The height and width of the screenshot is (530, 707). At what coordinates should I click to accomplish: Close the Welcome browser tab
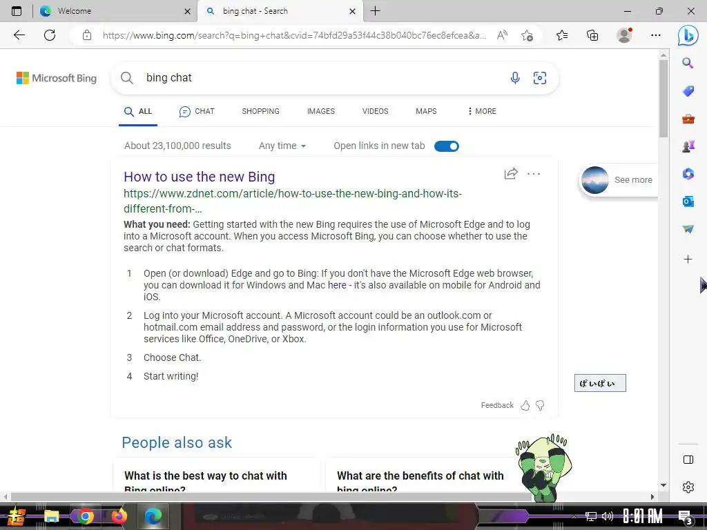click(188, 11)
